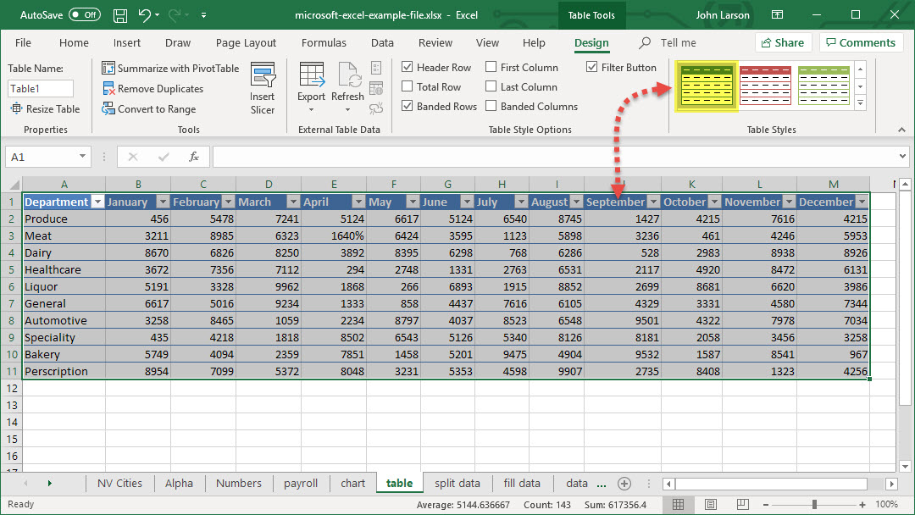Open the Formulas ribbon tab
The height and width of the screenshot is (515, 915).
coord(324,43)
